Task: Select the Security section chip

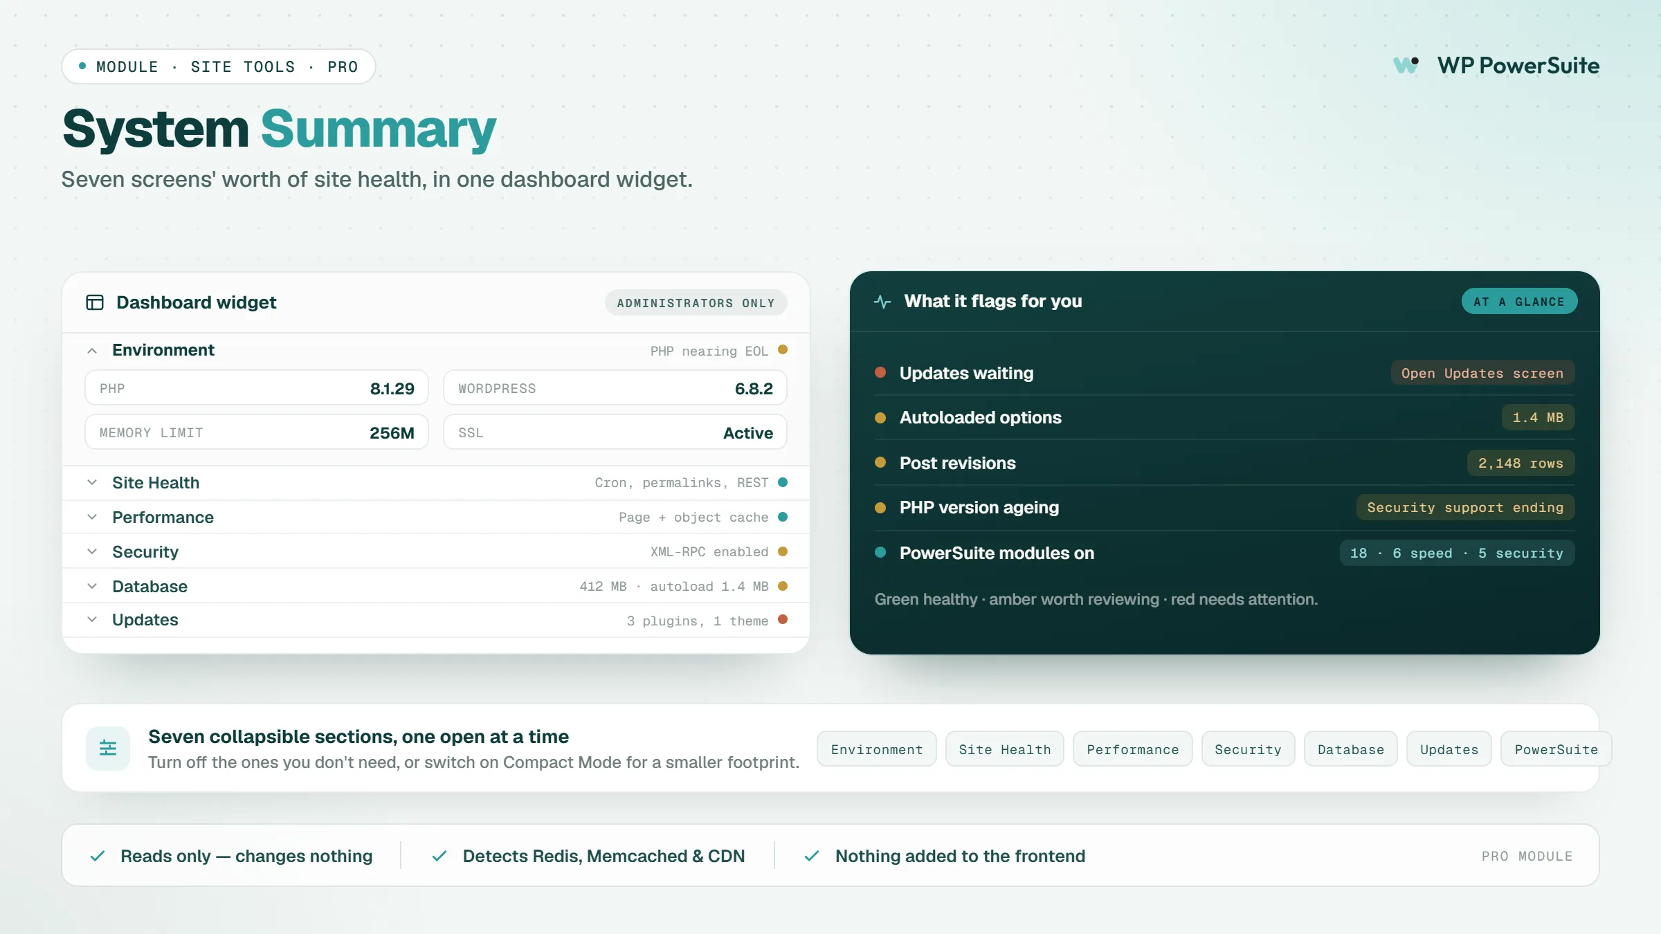Action: point(1249,749)
